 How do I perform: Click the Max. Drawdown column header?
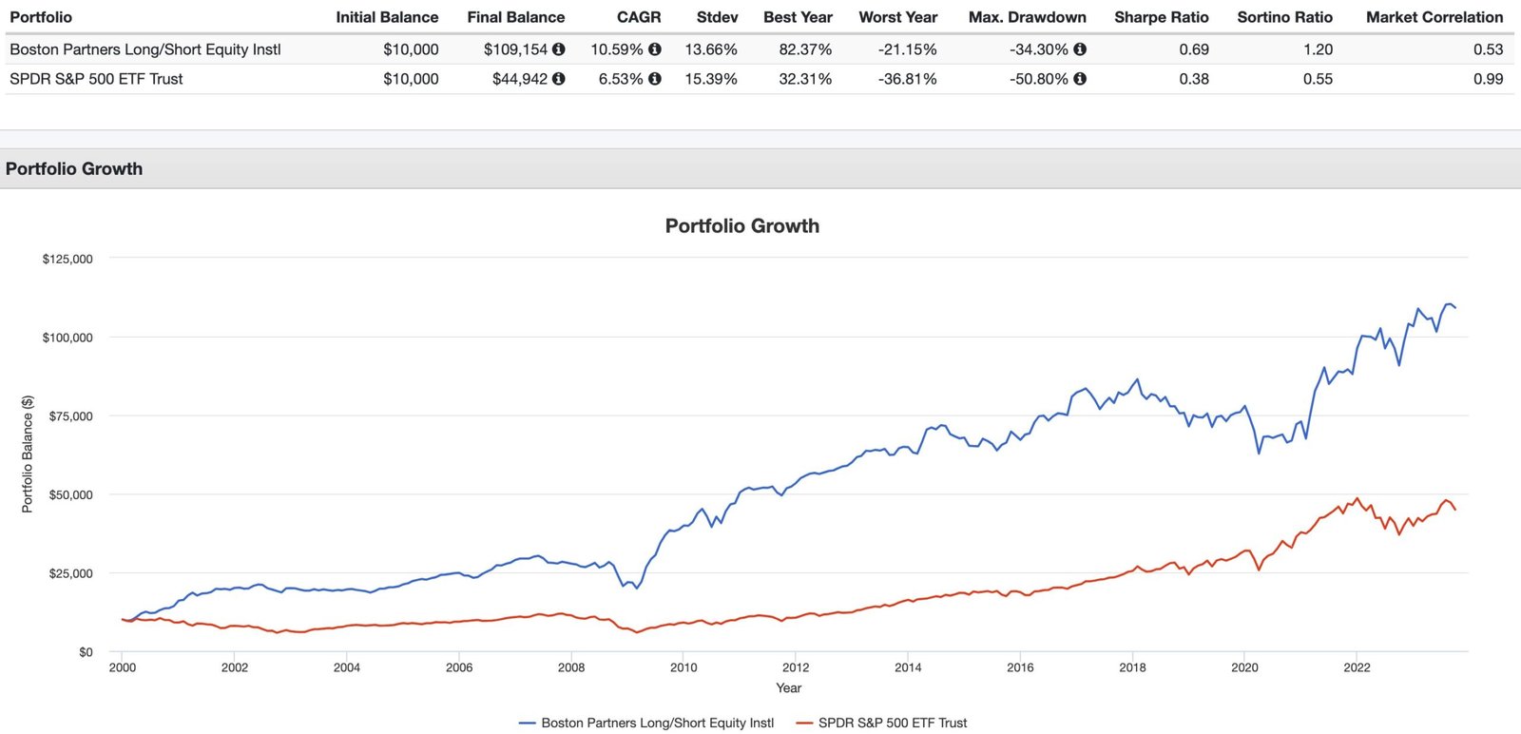point(1027,17)
